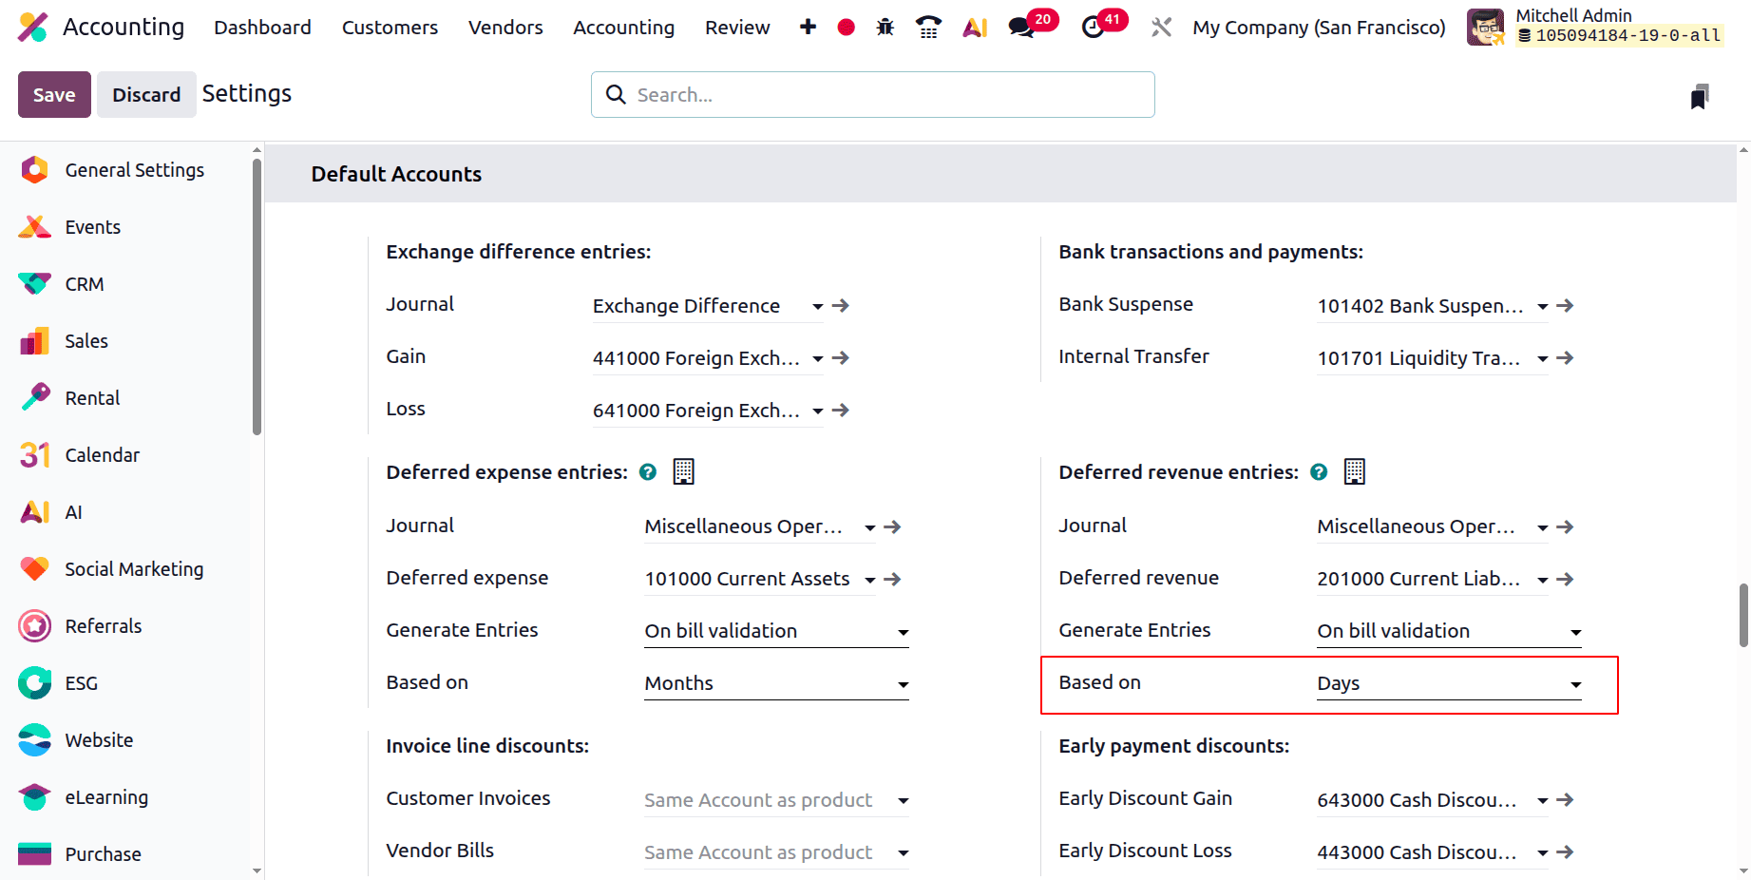Open the Calendar app in sidebar

pos(102,454)
